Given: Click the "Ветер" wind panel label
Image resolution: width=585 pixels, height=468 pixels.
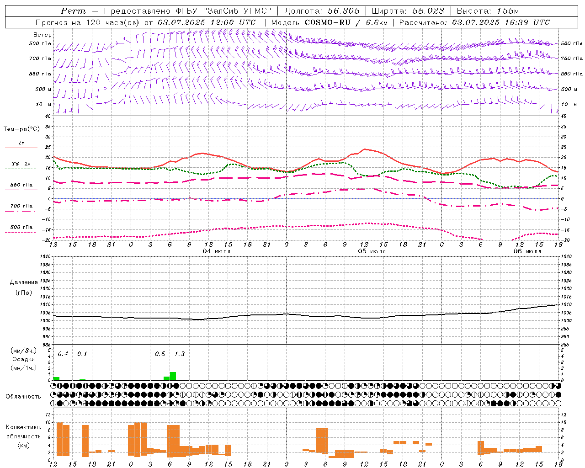Looking at the screenshot, I should [x=43, y=35].
